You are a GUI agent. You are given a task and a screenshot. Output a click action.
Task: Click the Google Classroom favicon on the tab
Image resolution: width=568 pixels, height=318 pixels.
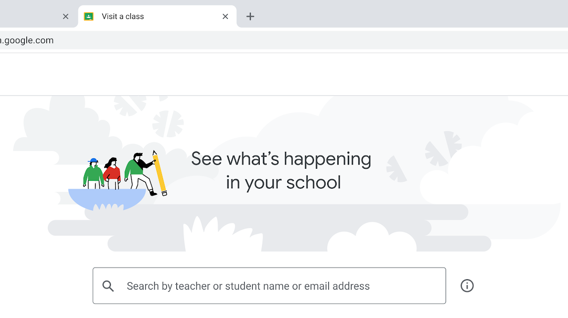point(89,16)
